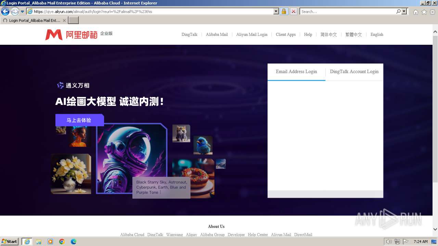Click the browser Forward arrow button
This screenshot has width=438, height=246.
click(x=15, y=12)
